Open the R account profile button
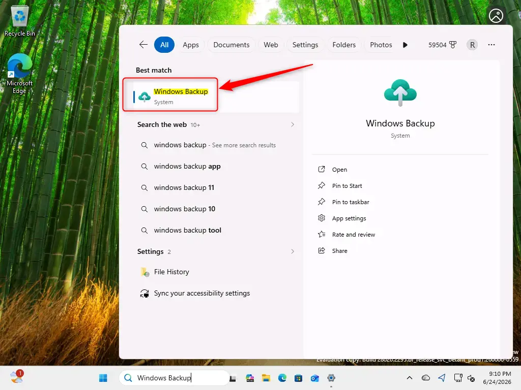521x390 pixels. click(x=472, y=45)
